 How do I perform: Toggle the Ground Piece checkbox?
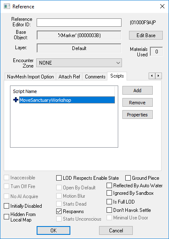pos(128,178)
